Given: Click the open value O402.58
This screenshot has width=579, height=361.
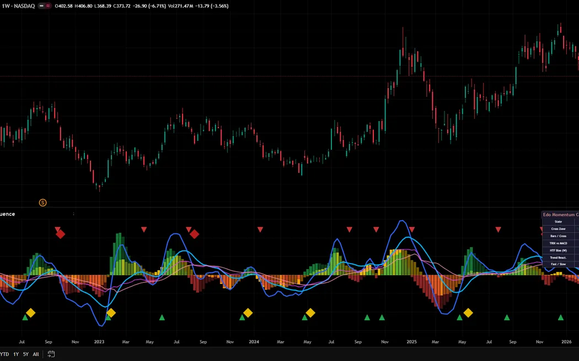Looking at the screenshot, I should 63,6.
